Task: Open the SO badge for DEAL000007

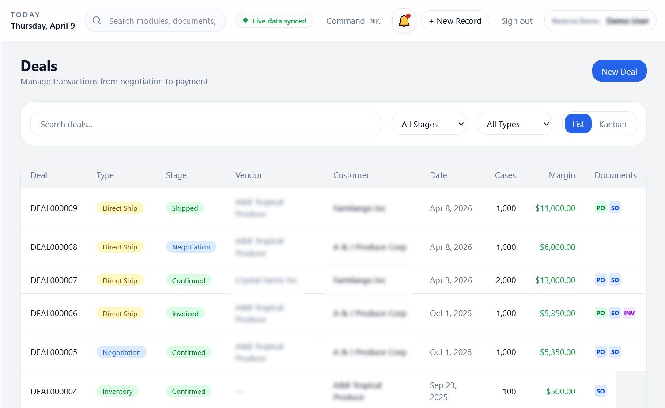Action: 615,280
